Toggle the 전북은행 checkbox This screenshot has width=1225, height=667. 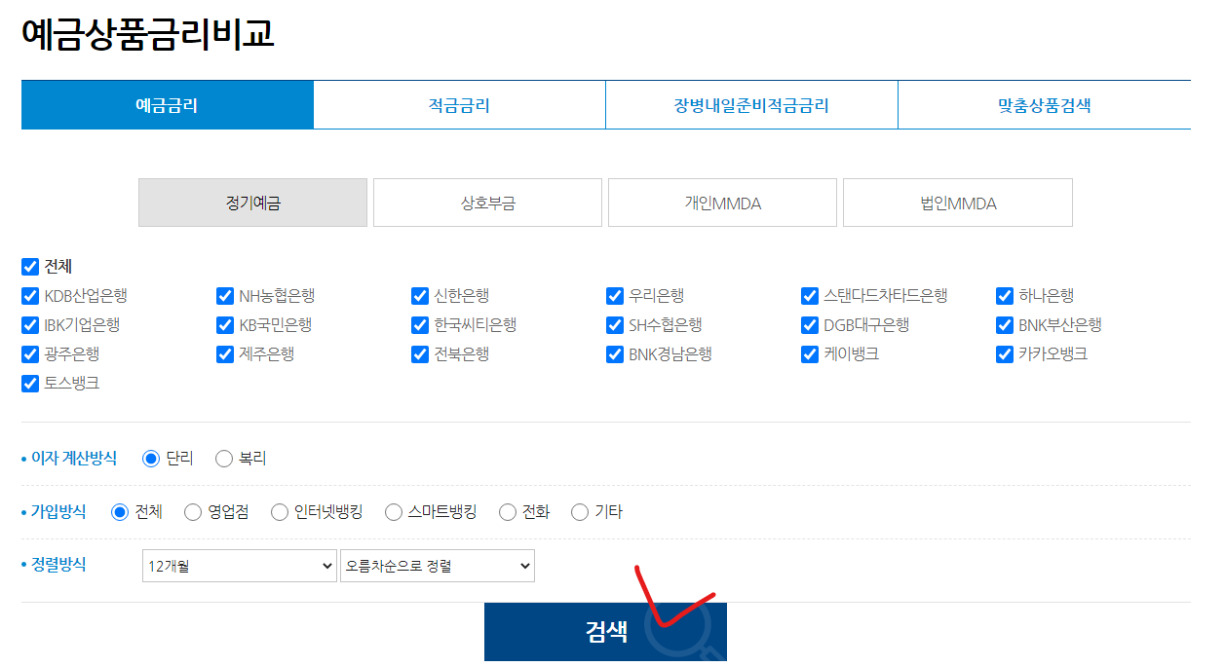pyautogui.click(x=420, y=354)
